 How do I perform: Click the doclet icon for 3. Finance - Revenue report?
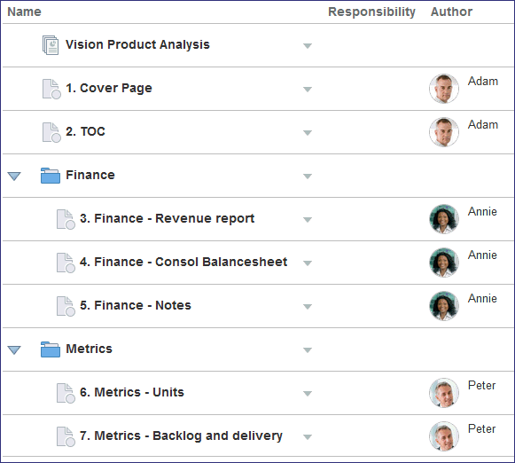click(66, 219)
